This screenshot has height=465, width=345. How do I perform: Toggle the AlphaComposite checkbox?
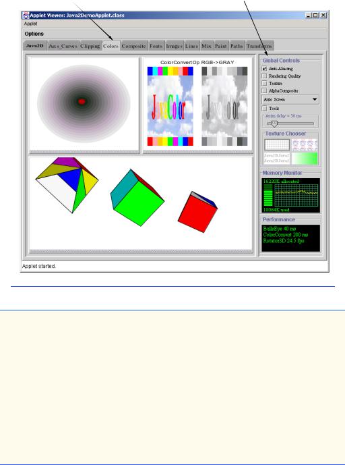[x=264, y=90]
